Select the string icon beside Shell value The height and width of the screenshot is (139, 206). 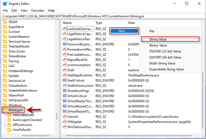(65, 70)
